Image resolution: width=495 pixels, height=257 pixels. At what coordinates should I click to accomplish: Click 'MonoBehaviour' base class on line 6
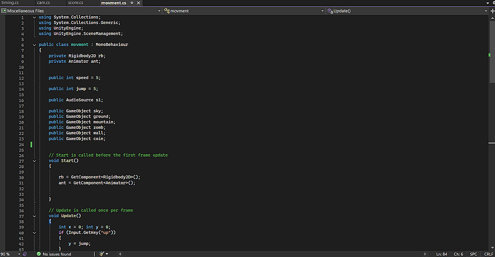click(x=112, y=45)
